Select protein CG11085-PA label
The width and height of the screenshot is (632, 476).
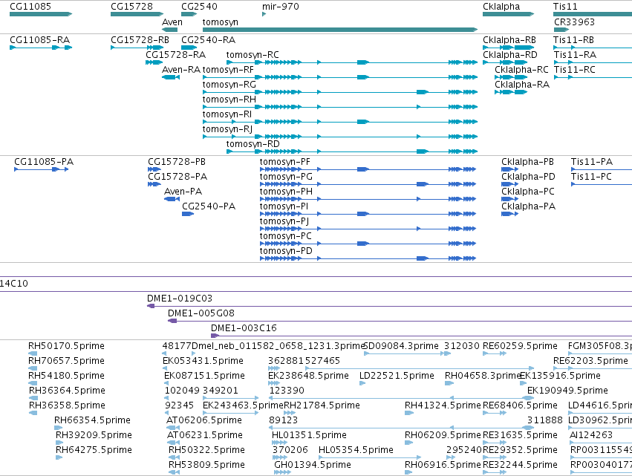click(44, 162)
